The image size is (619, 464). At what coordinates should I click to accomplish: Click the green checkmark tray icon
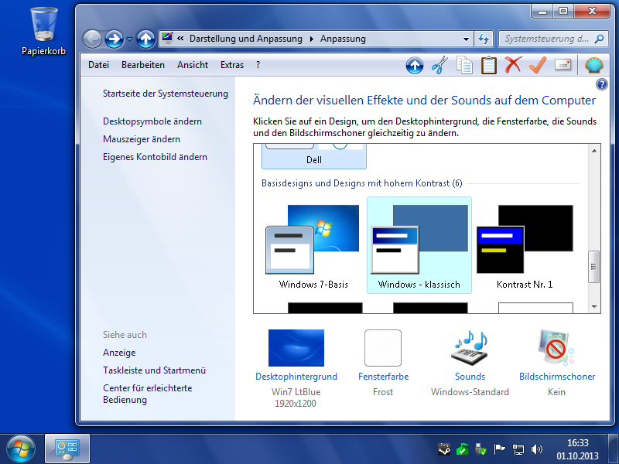462,449
